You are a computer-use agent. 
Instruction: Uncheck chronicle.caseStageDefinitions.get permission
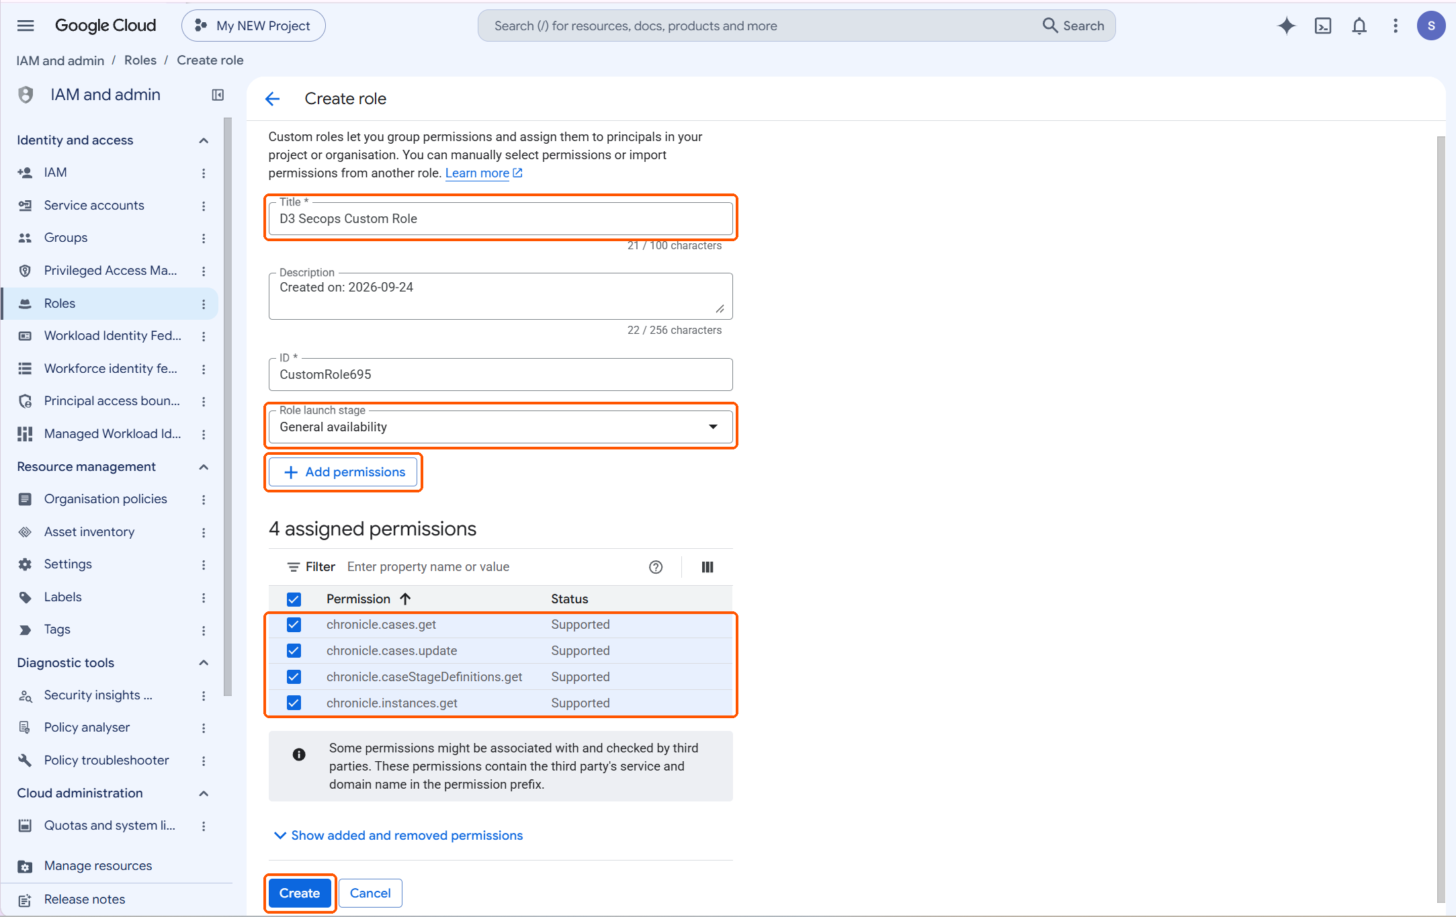tap(294, 677)
